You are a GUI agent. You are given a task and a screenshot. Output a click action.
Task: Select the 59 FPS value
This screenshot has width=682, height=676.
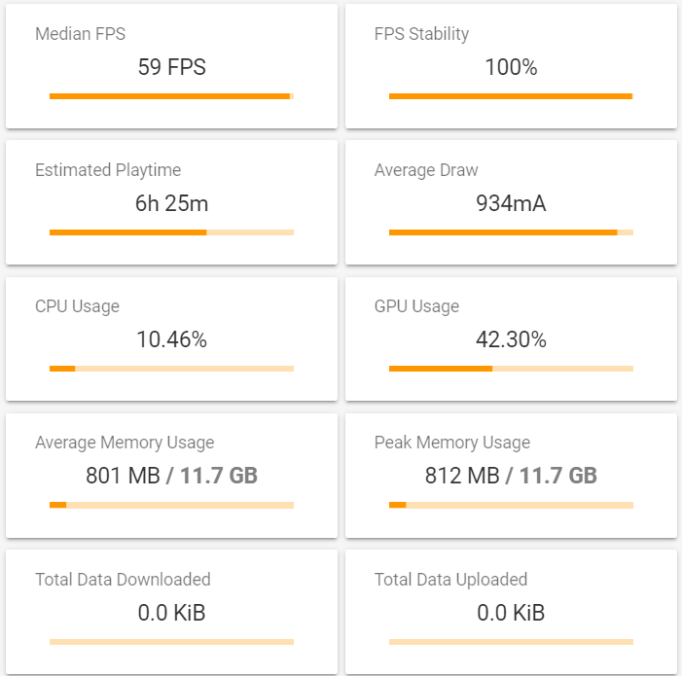click(172, 68)
